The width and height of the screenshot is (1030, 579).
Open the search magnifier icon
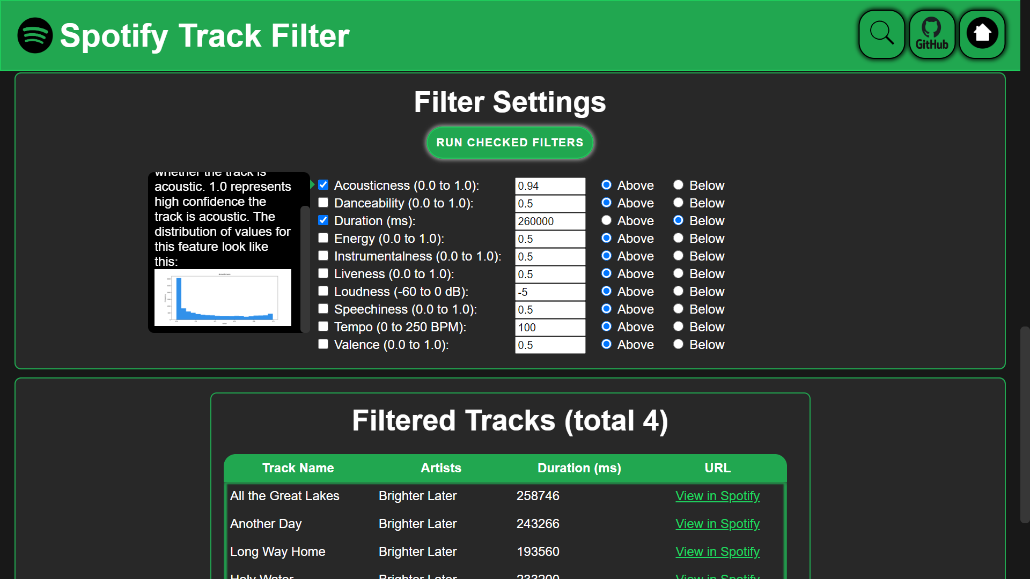pyautogui.click(x=881, y=34)
